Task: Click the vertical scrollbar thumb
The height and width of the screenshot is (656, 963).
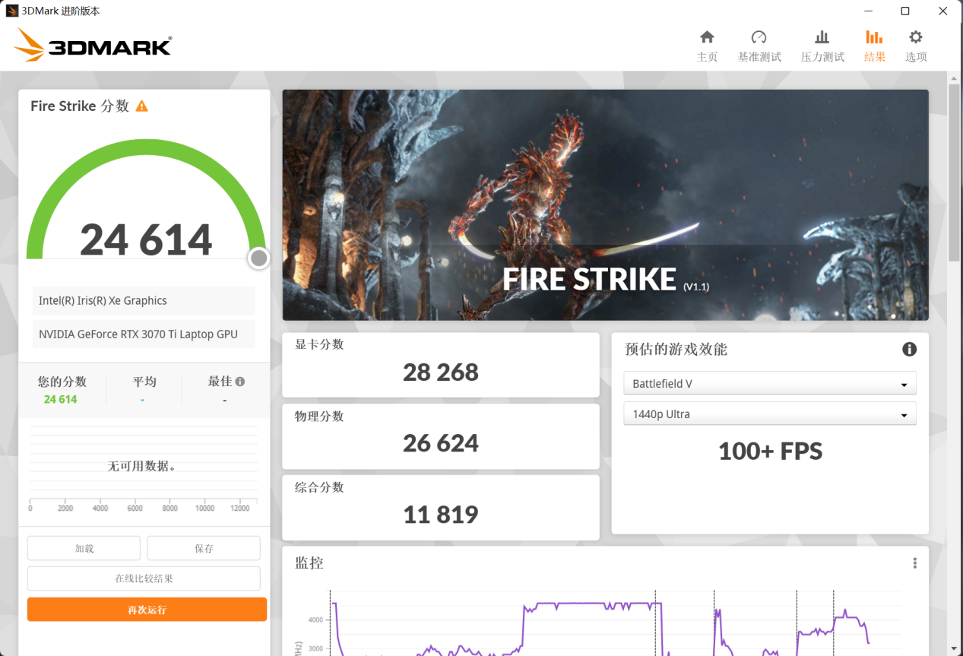Action: [x=954, y=173]
